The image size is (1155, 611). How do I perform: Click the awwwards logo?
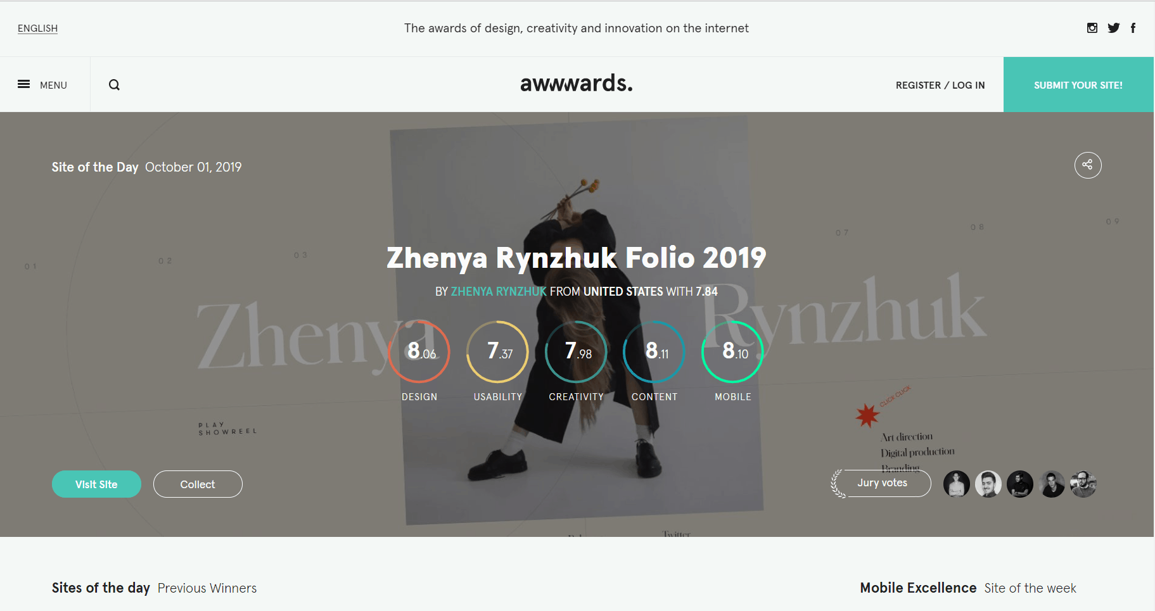pos(577,83)
